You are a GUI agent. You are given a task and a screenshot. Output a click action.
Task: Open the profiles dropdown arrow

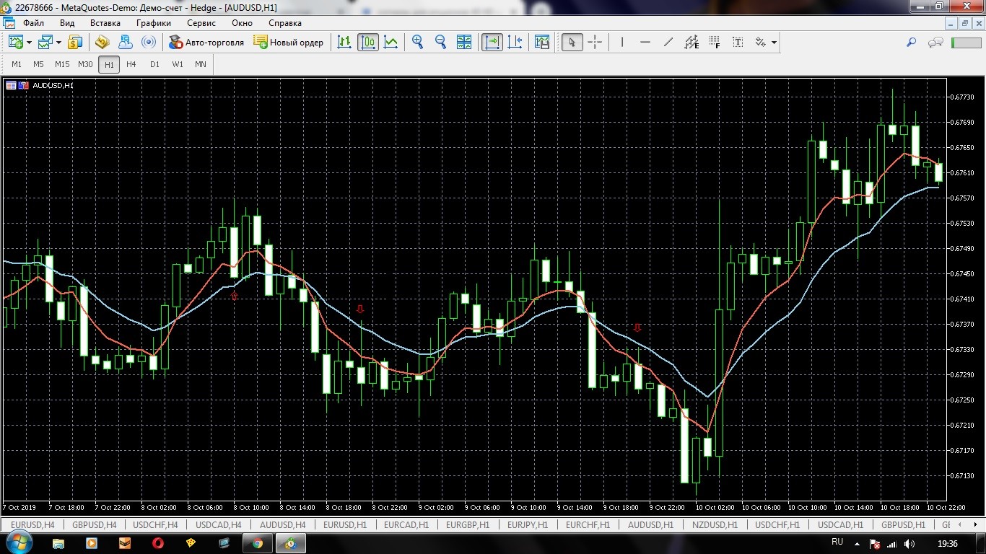[x=58, y=43]
